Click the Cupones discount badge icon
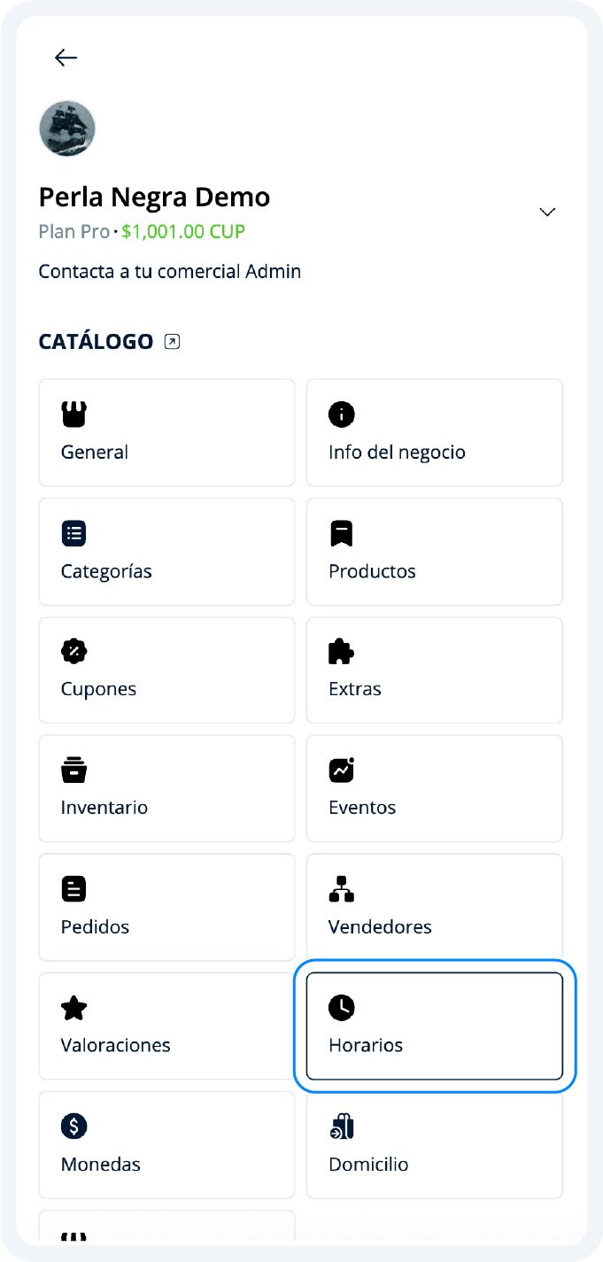603x1262 pixels. [73, 651]
